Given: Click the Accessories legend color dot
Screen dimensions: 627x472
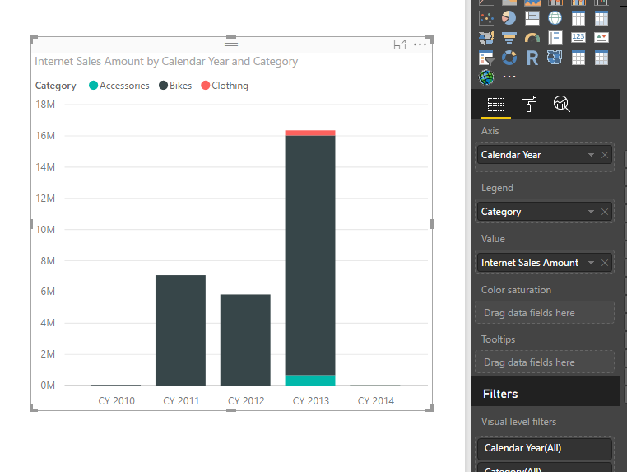Looking at the screenshot, I should coord(93,86).
